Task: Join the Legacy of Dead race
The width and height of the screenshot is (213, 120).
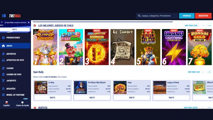Action: [171, 98]
